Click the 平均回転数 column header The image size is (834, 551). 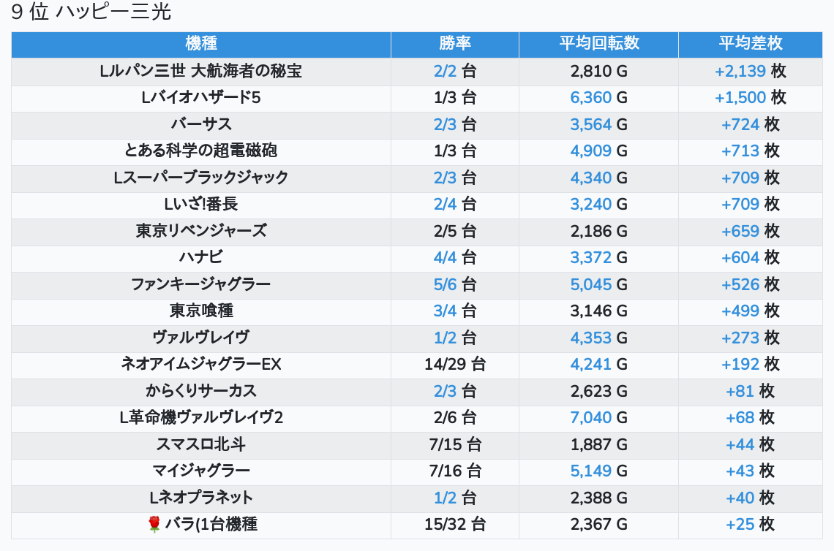[598, 44]
